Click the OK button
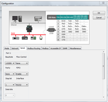Image resolution: width=108 pixels, height=102 pixels. click(99, 13)
